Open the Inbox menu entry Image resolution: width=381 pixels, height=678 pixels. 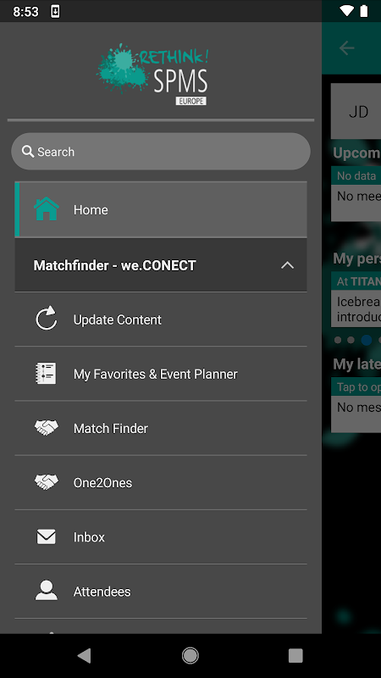tap(161, 537)
